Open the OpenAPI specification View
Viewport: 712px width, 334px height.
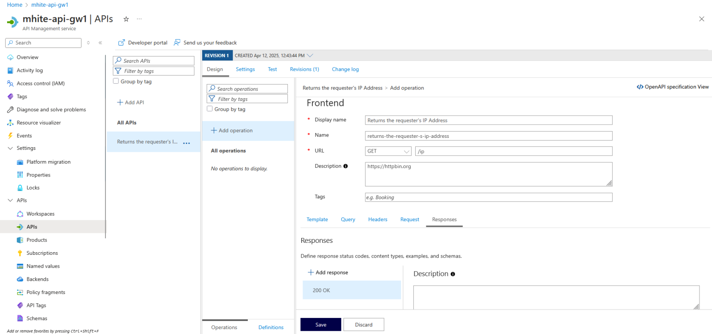coord(672,87)
